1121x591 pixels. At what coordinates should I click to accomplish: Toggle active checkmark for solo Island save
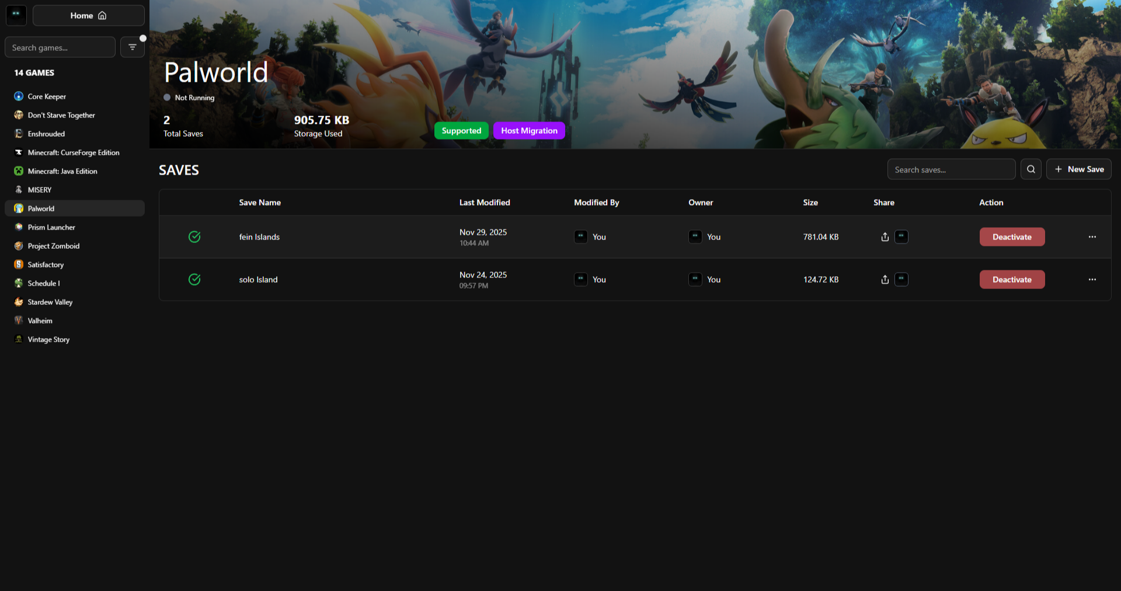coord(194,279)
